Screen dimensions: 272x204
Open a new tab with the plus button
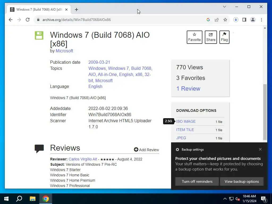[76, 10]
